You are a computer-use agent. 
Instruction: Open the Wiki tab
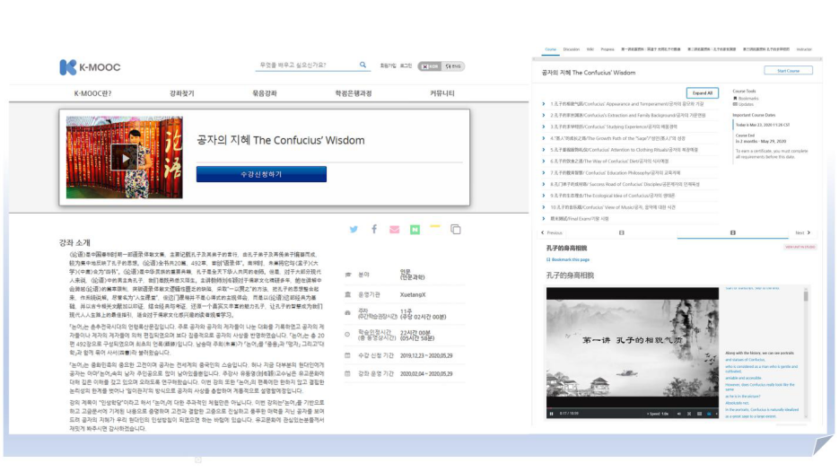pos(590,49)
